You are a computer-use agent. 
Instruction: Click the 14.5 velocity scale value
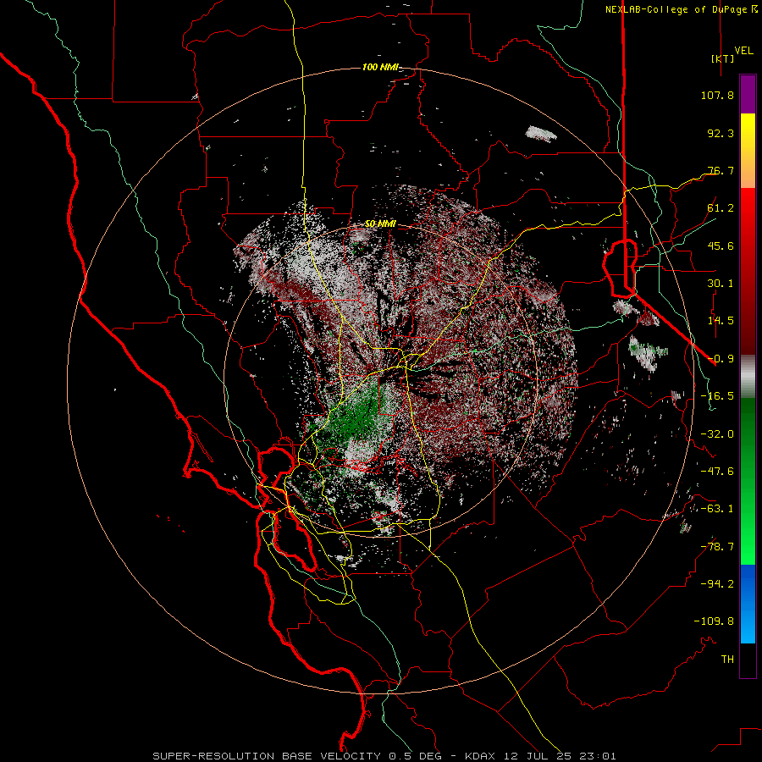pyautogui.click(x=721, y=321)
